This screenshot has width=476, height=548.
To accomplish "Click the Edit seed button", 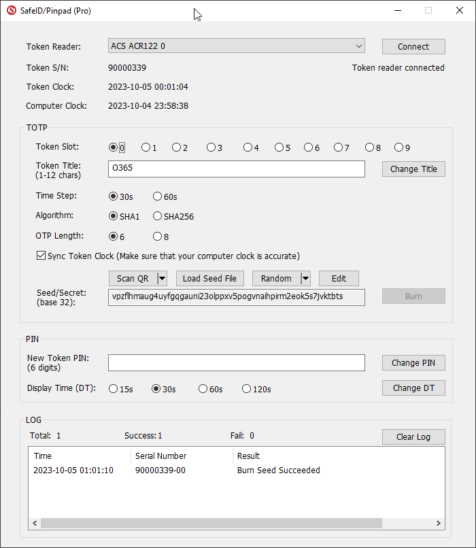I will pos(339,278).
